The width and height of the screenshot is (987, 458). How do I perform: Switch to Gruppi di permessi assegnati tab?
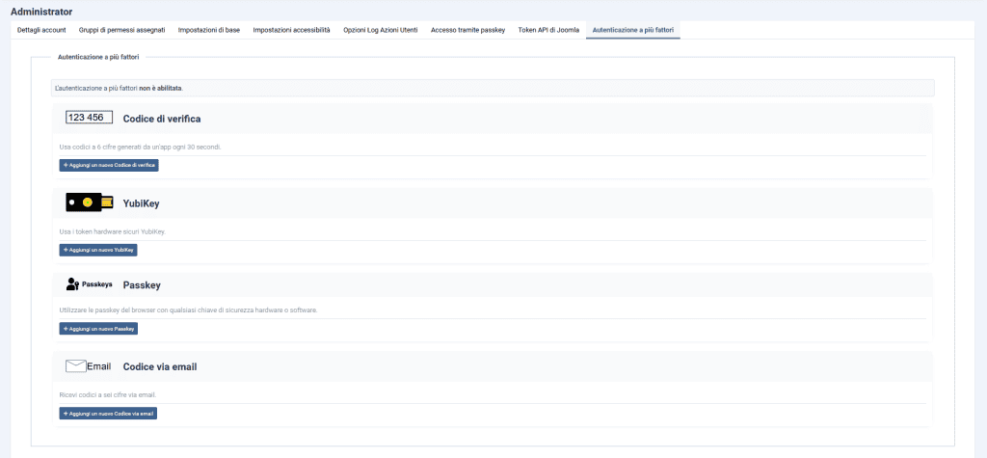122,31
